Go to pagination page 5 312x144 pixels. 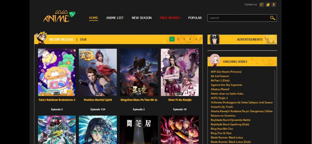point(196,39)
